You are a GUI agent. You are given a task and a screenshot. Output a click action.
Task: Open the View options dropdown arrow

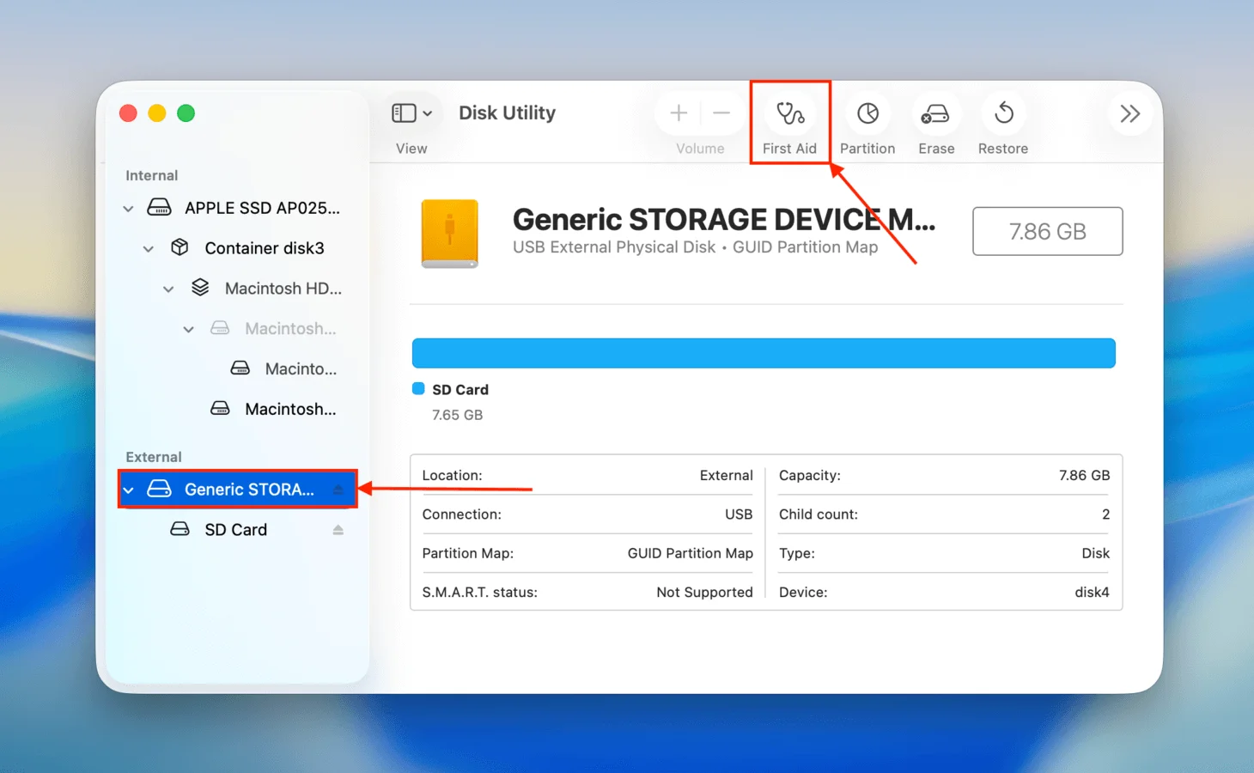[x=427, y=113]
